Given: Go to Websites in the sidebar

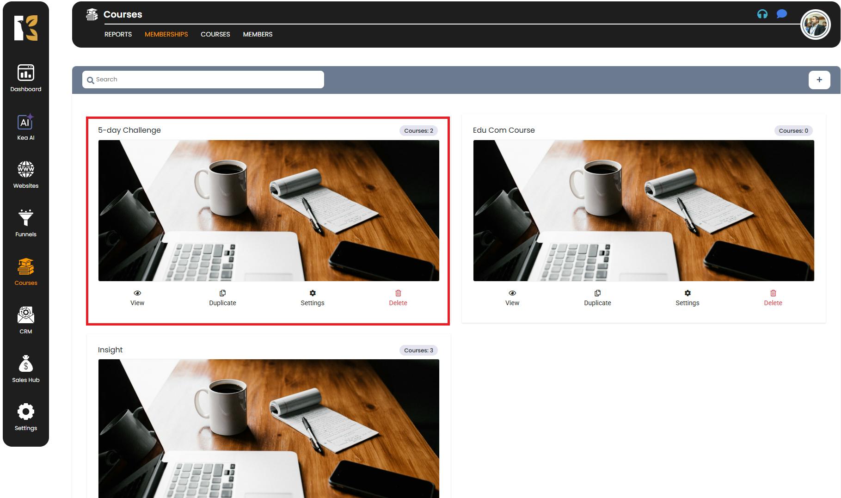Looking at the screenshot, I should click(x=26, y=175).
